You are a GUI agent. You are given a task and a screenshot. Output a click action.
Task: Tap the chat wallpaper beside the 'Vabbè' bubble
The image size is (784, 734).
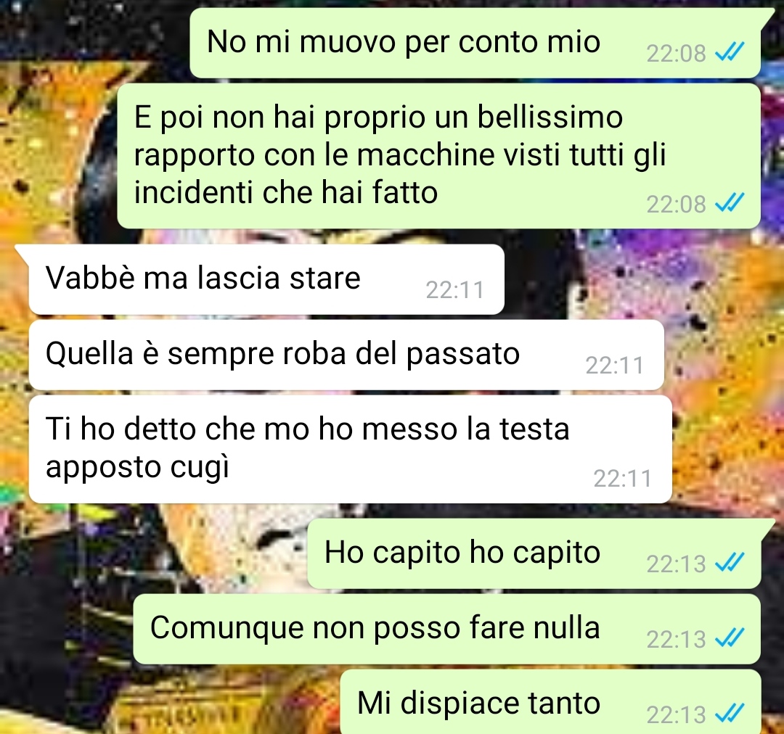pyautogui.click(x=640, y=280)
